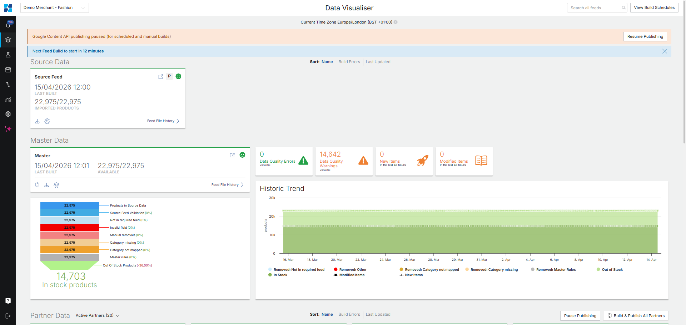This screenshot has width=686, height=325.
Task: Click Master feed rebuild icon
Action: (37, 185)
